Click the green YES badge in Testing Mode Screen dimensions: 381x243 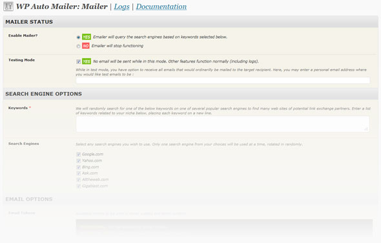pos(87,61)
